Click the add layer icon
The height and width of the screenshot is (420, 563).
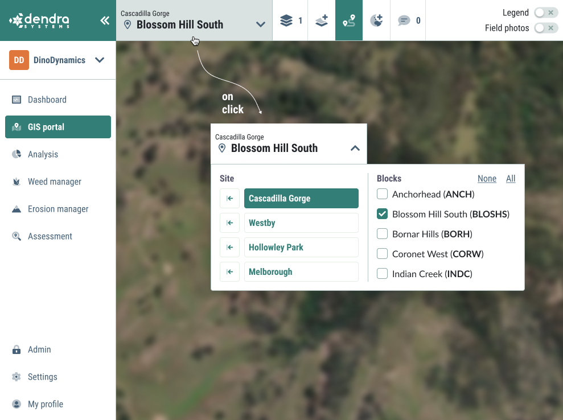[322, 20]
